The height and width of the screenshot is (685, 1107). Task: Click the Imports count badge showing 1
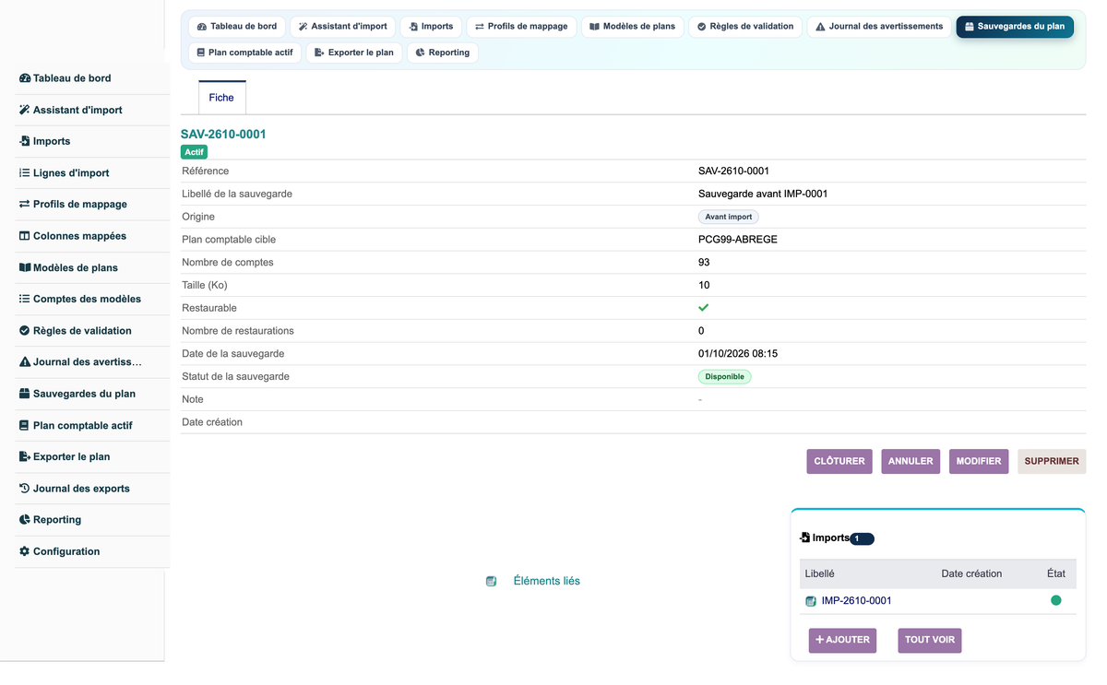click(862, 538)
